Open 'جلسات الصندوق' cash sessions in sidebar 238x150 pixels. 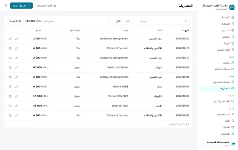pos(217,82)
